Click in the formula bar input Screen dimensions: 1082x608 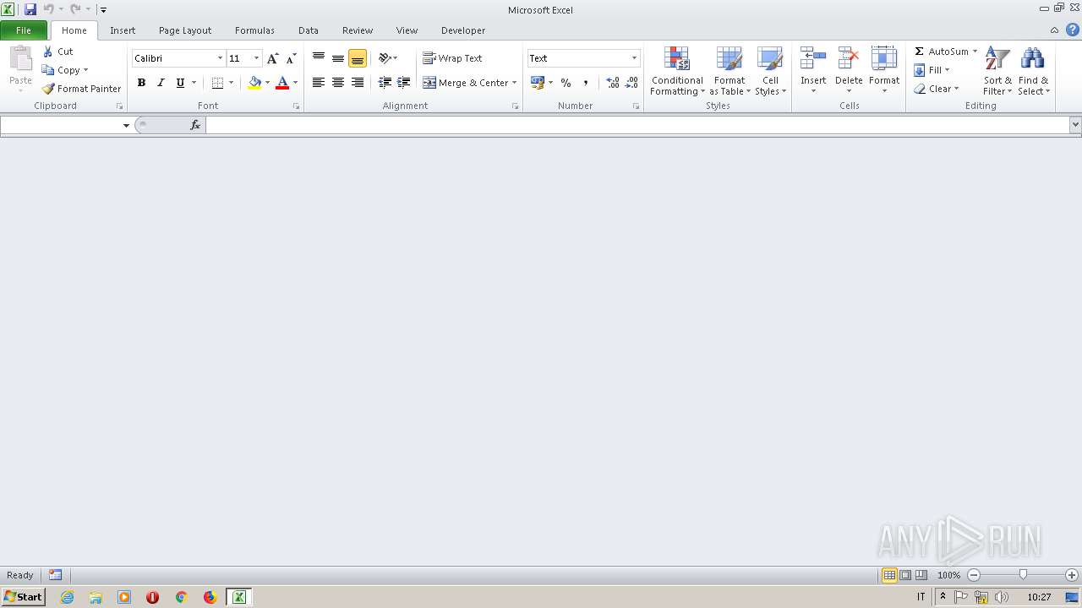[x=637, y=125]
